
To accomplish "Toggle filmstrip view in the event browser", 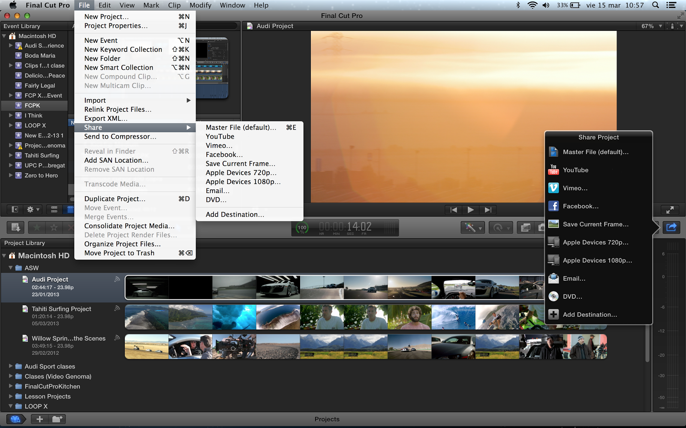I will pyautogui.click(x=54, y=209).
